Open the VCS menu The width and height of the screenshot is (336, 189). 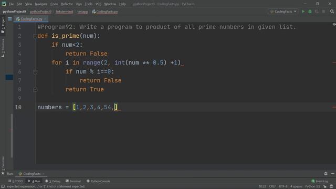(98, 4)
